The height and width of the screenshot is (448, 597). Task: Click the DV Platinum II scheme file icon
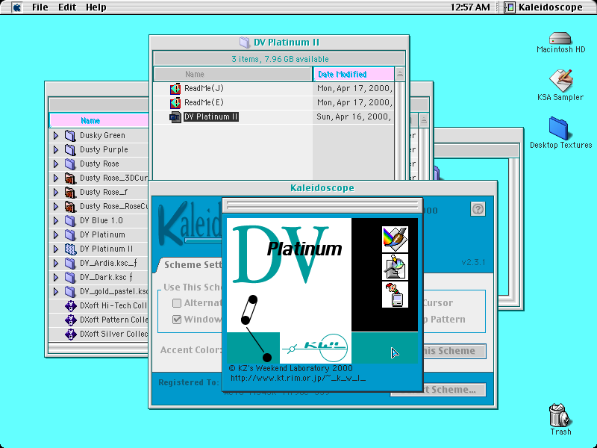[x=175, y=117]
